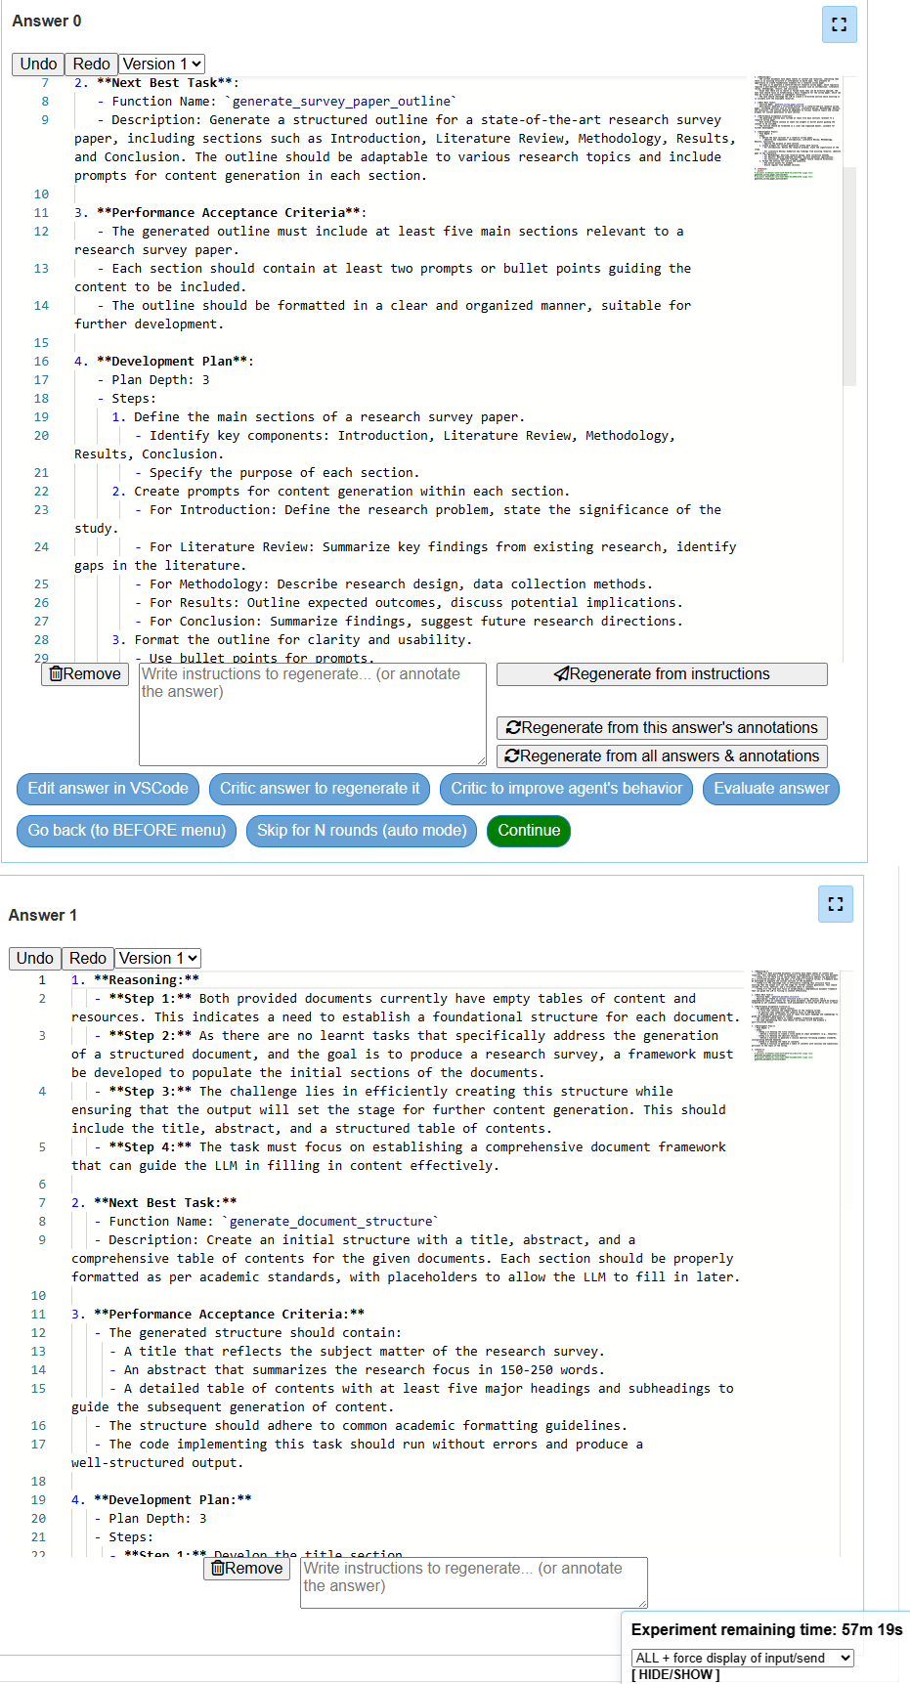Open Version 1 dropdown in Answer 0
The width and height of the screenshot is (910, 1684).
[162, 64]
